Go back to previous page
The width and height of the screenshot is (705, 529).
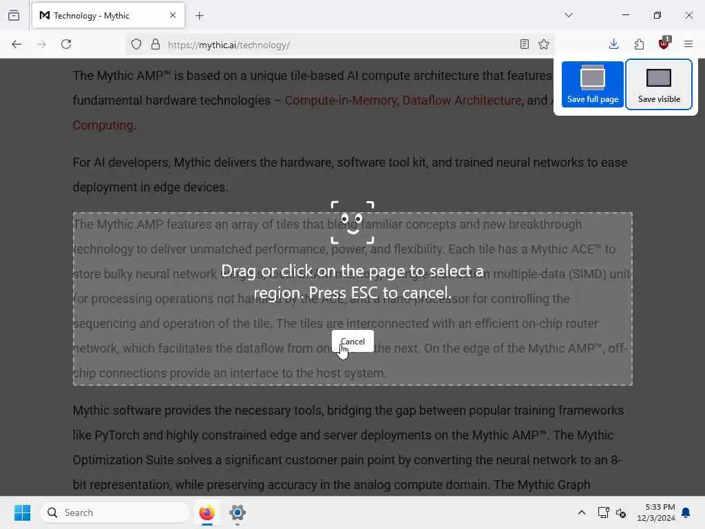tap(17, 44)
